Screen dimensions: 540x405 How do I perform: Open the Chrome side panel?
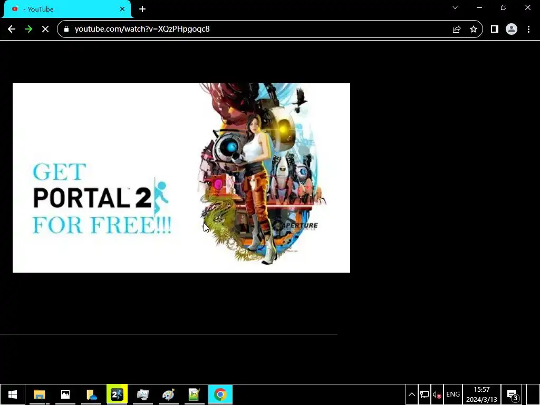pos(495,29)
